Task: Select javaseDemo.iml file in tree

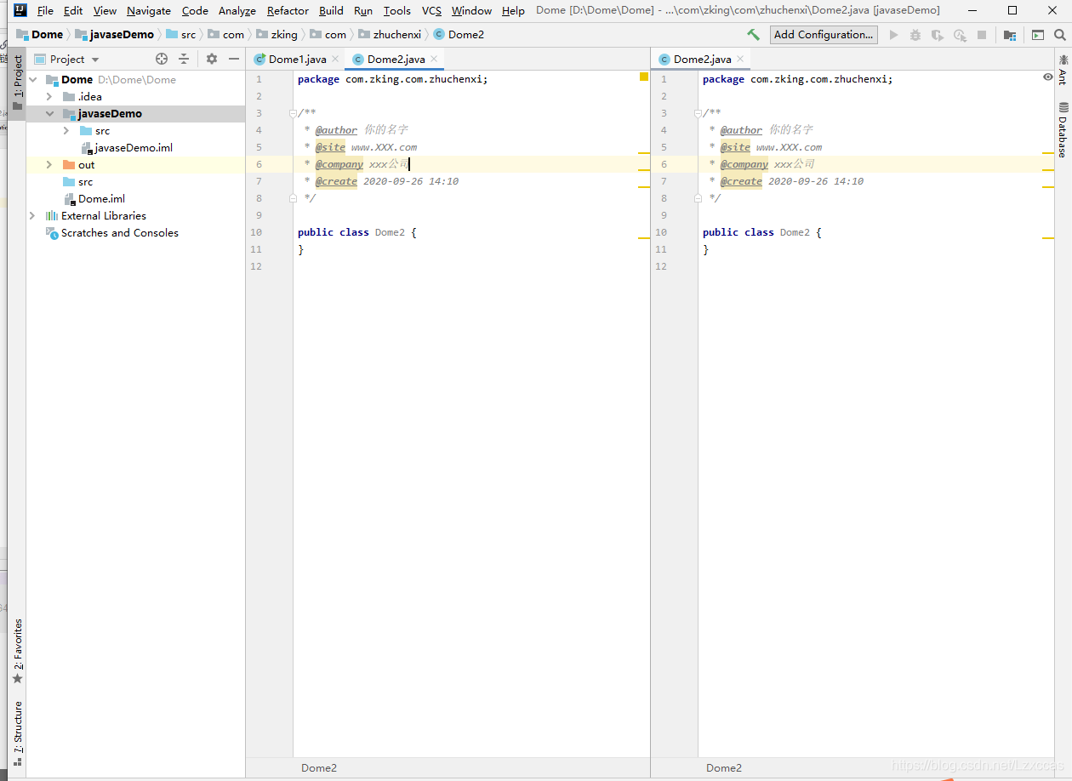Action: (x=126, y=147)
